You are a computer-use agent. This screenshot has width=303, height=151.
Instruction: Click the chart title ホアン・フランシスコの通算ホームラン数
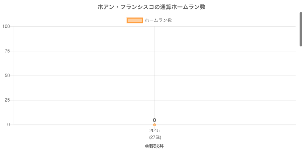pos(151,7)
